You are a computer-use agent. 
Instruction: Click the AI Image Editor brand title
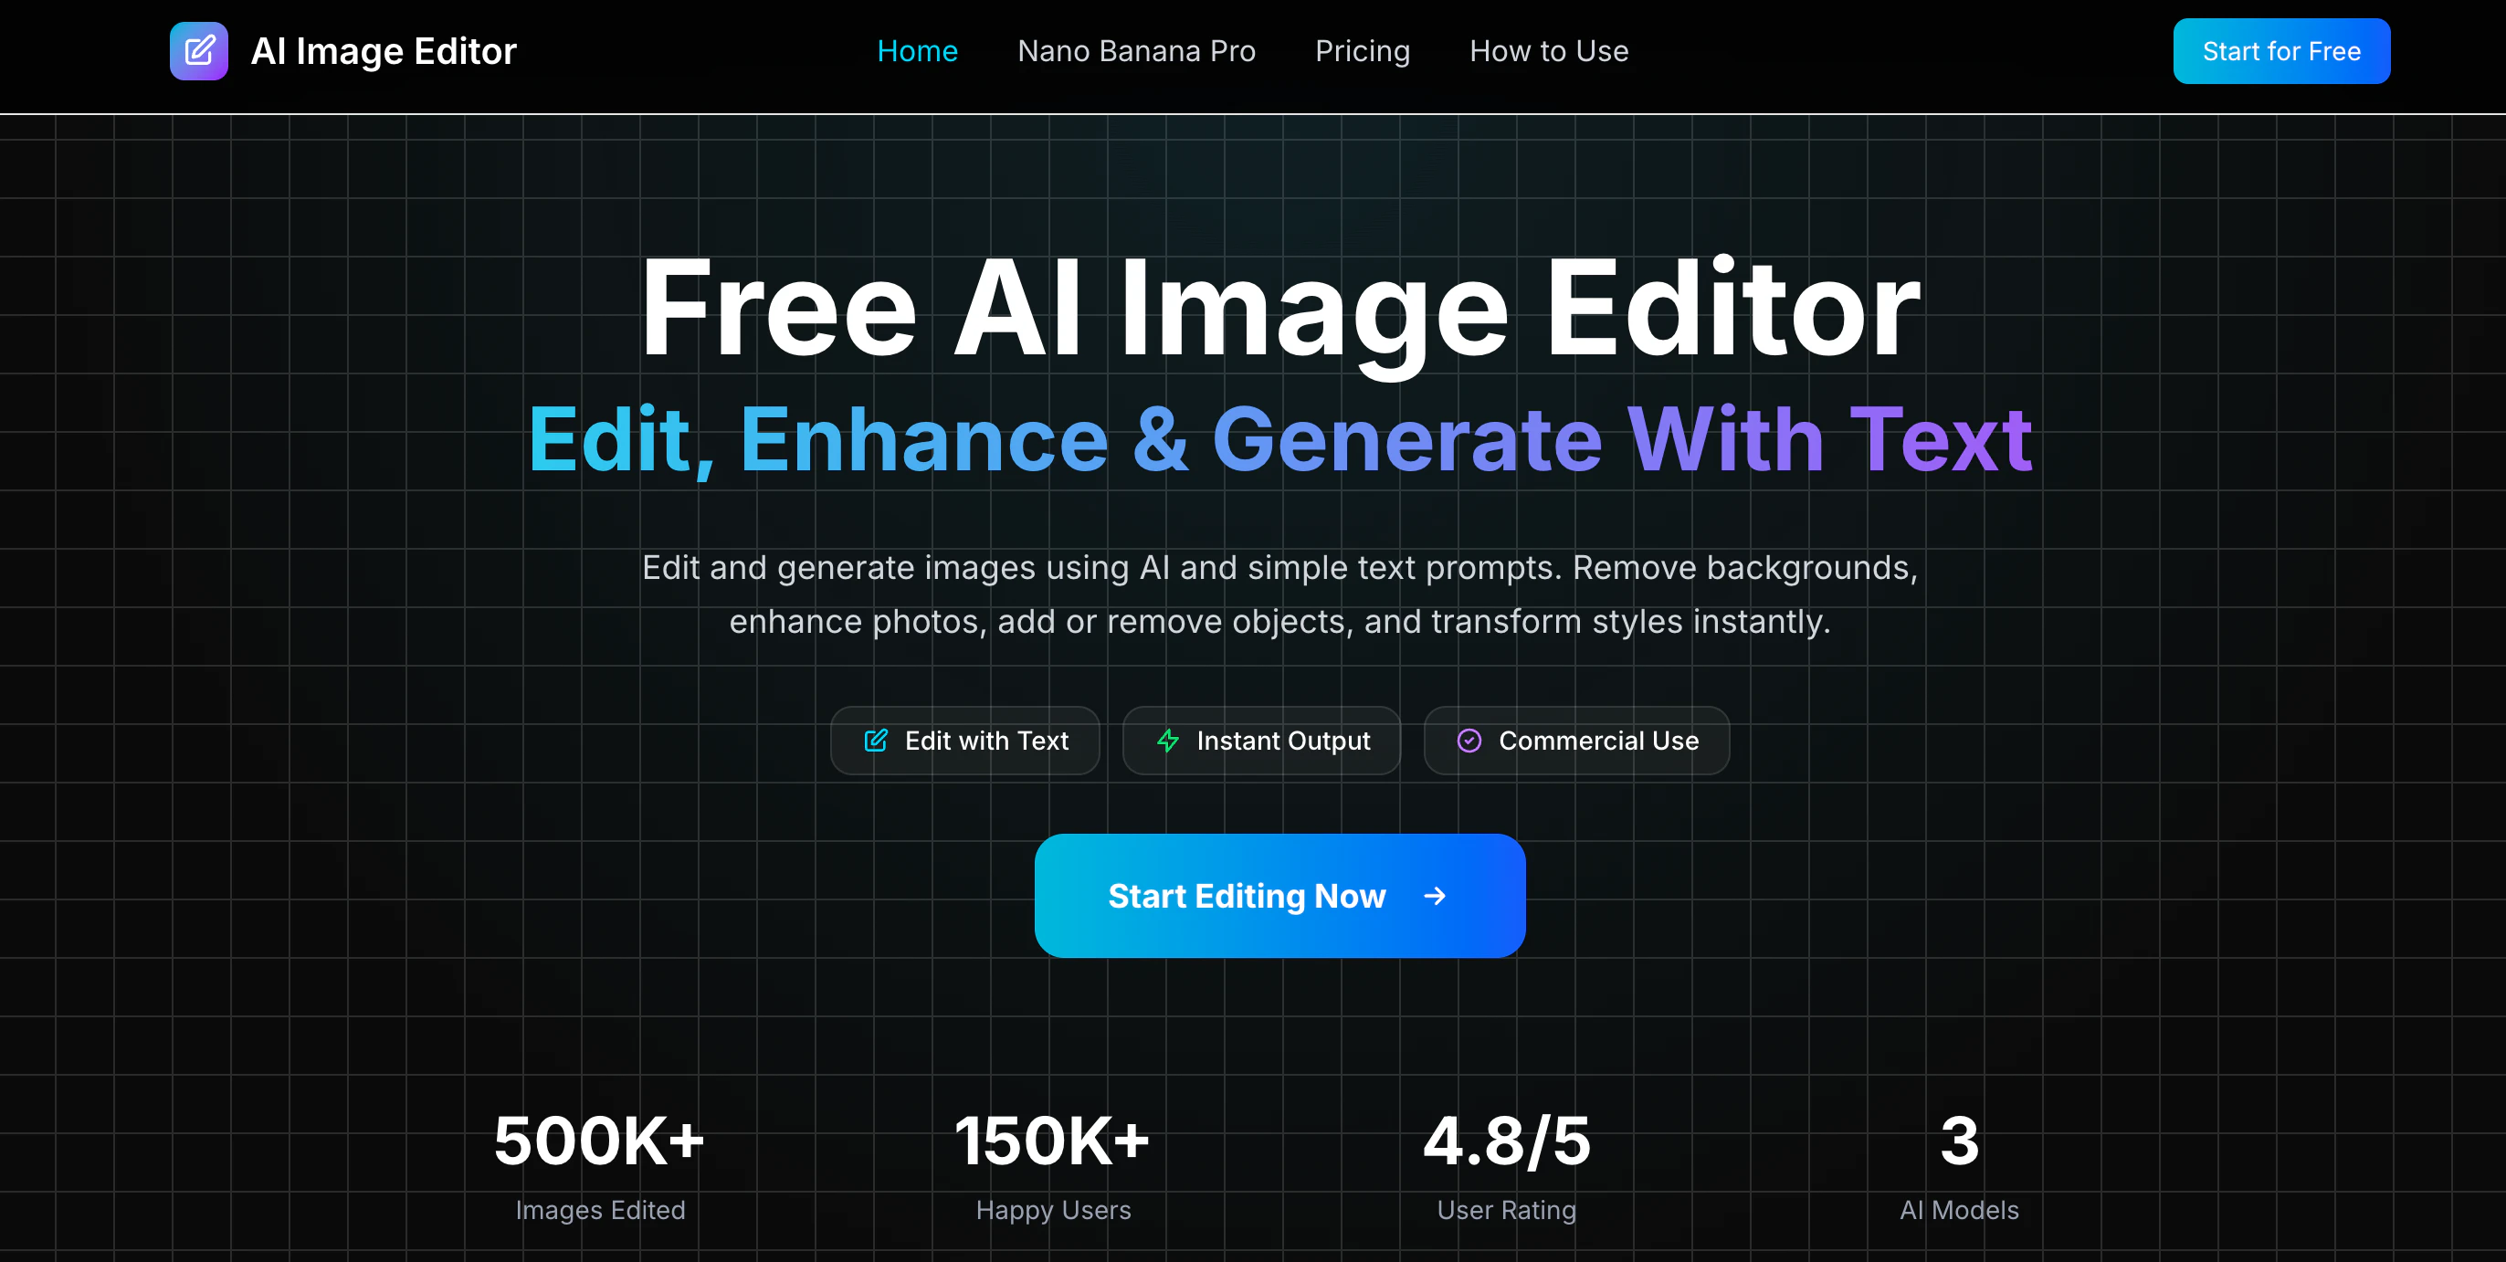click(x=384, y=50)
